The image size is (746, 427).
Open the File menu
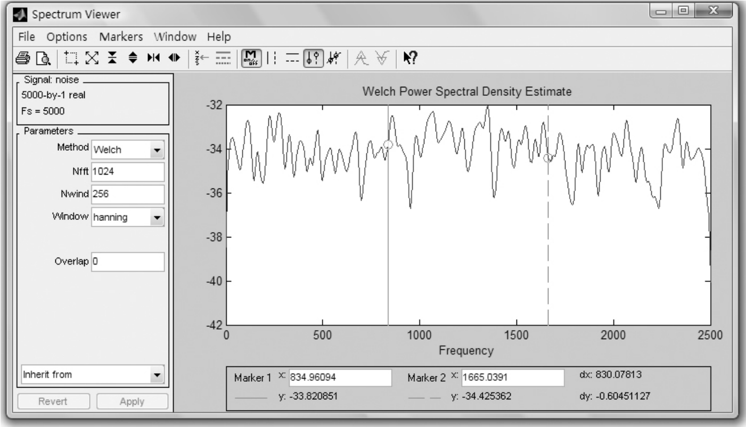[26, 37]
